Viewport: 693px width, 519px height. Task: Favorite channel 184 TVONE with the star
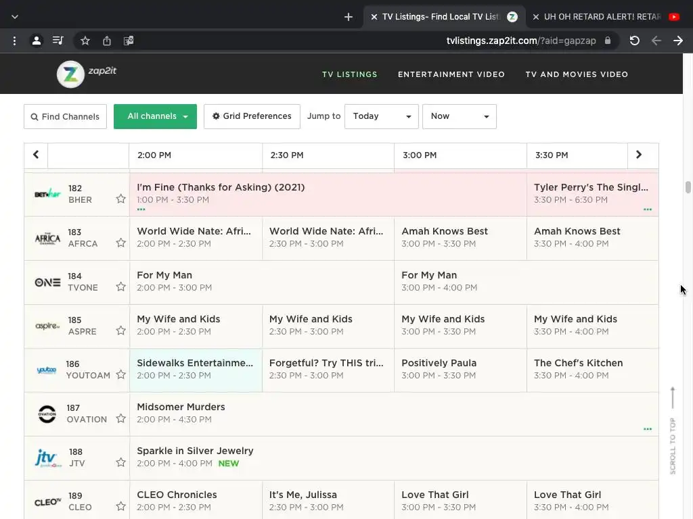120,287
